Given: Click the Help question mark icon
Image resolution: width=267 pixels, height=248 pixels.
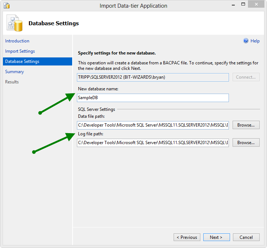Looking at the screenshot, I should pos(246,41).
